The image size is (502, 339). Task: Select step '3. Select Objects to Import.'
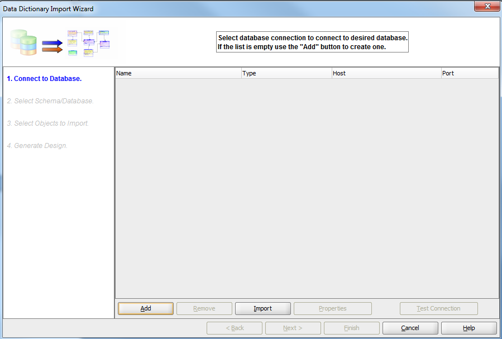[x=47, y=123]
